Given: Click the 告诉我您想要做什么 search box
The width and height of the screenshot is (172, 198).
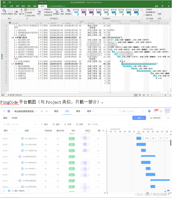Looking at the screenshot, I should click(x=57, y=6).
